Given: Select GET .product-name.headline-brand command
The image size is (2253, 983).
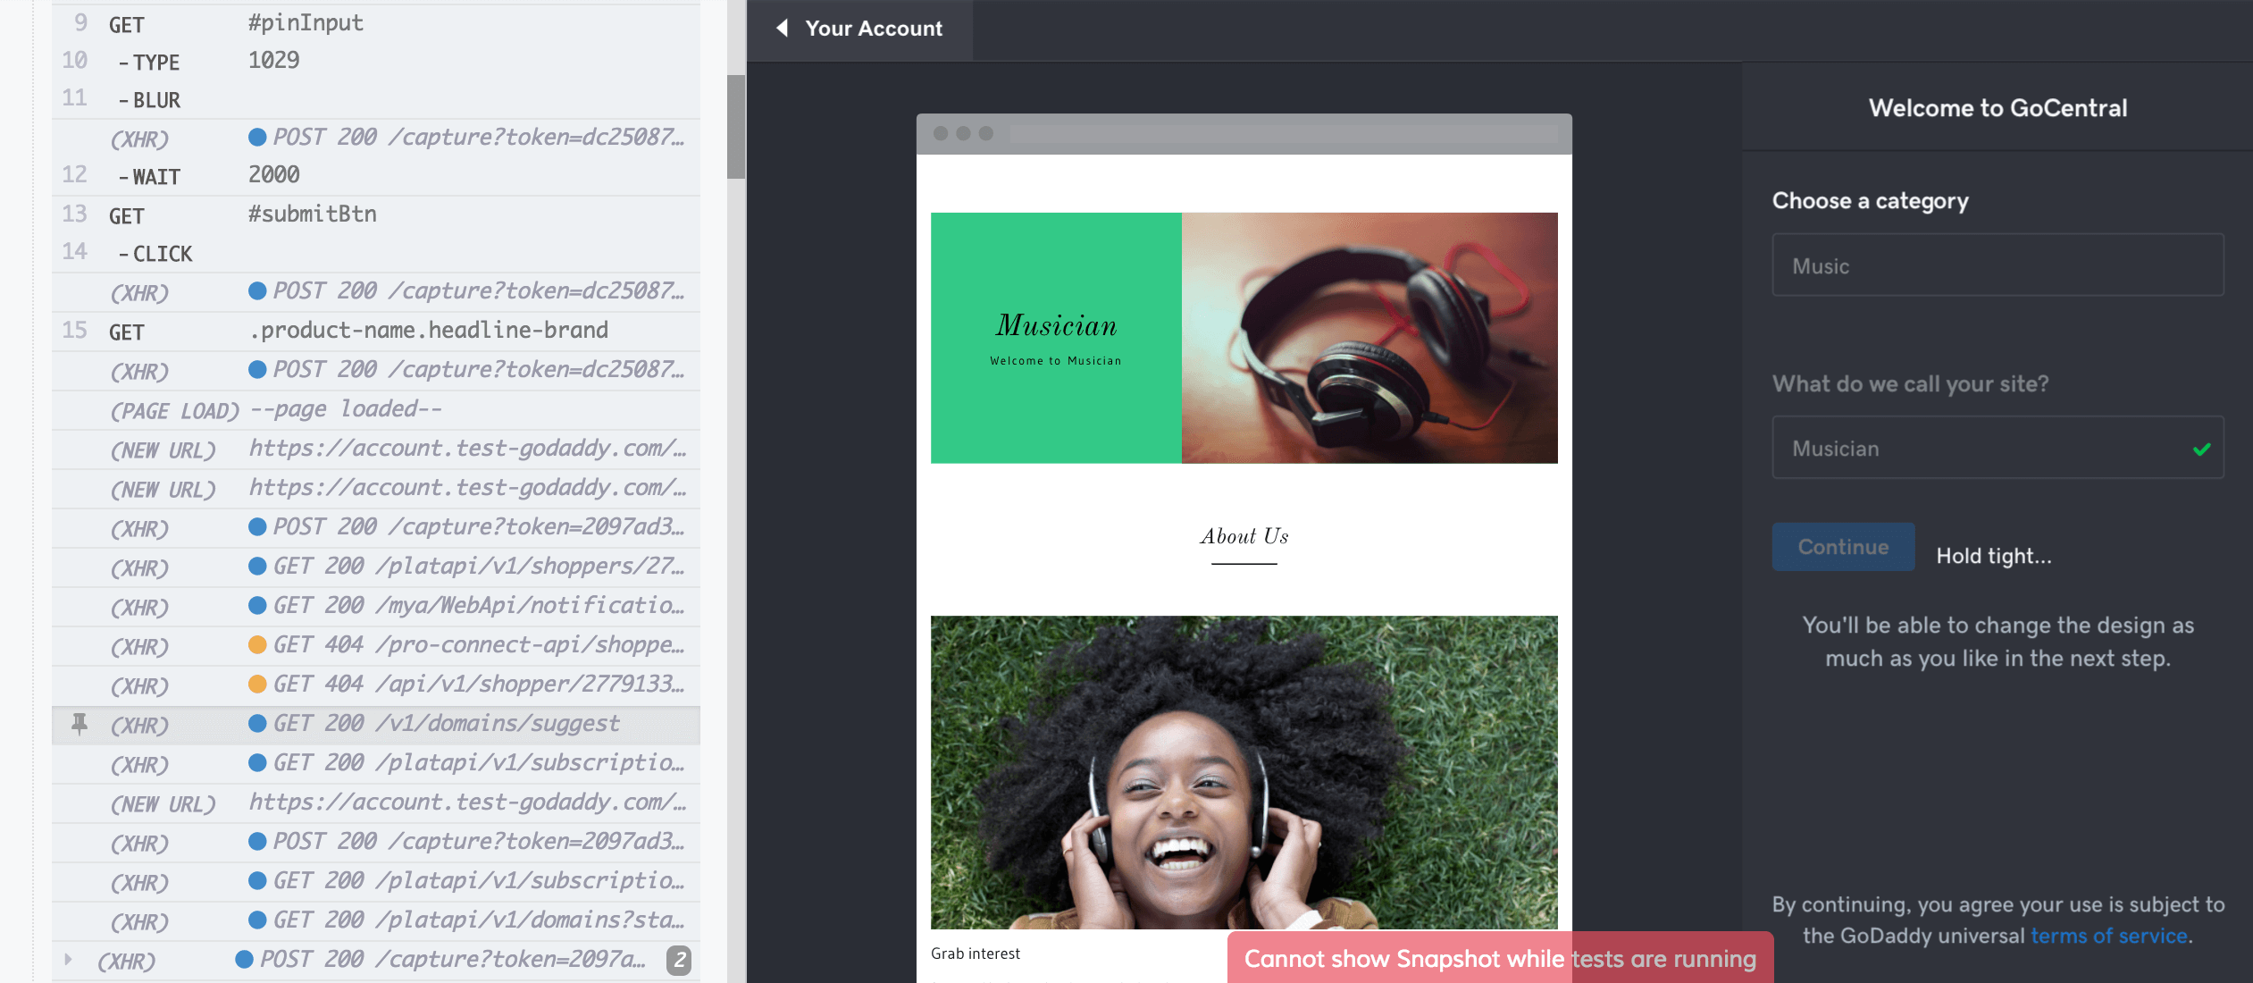Looking at the screenshot, I should tap(376, 332).
